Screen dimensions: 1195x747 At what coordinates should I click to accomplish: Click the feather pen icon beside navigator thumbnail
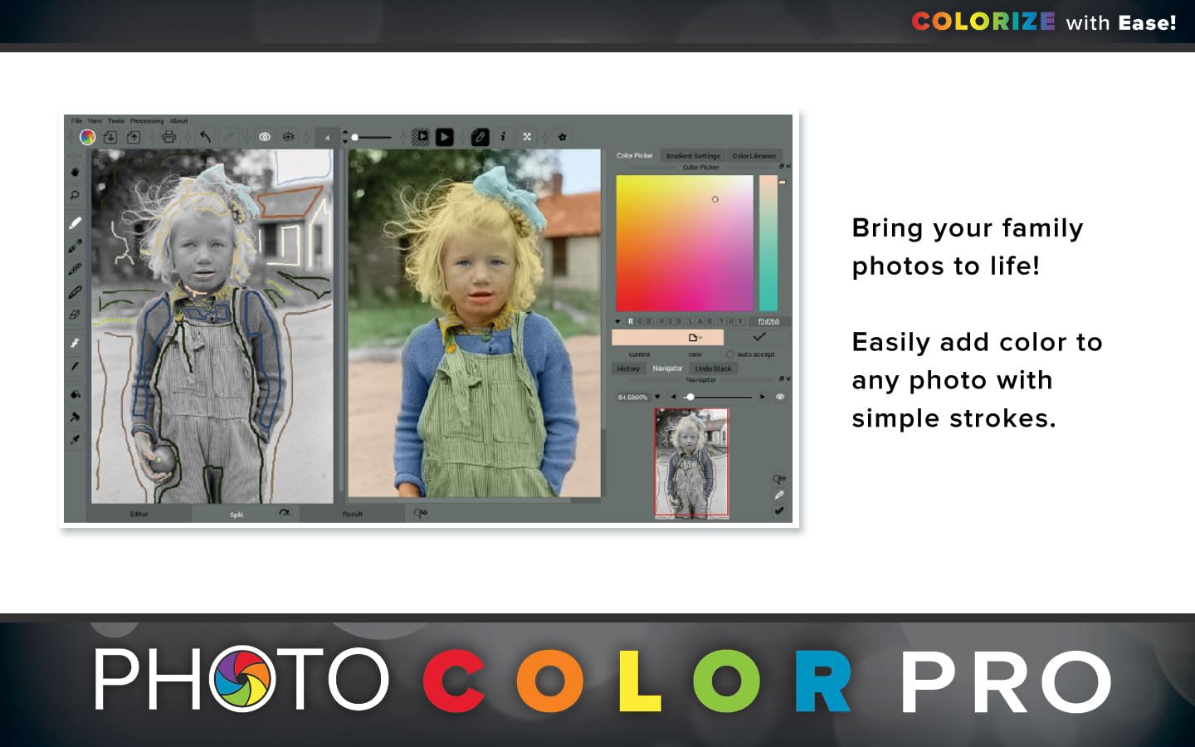pos(778,495)
